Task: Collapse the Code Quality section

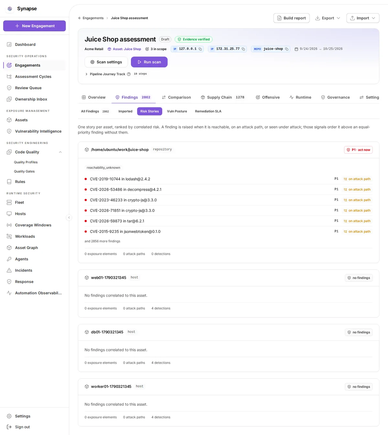Action: coord(60,152)
